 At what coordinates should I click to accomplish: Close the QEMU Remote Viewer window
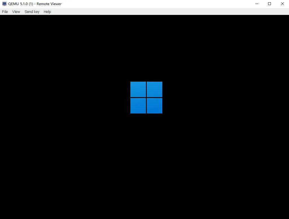coord(282,4)
